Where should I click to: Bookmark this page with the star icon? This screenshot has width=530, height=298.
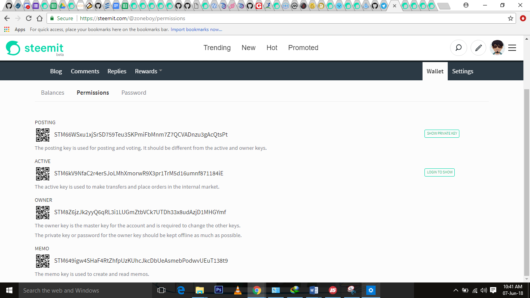point(511,18)
